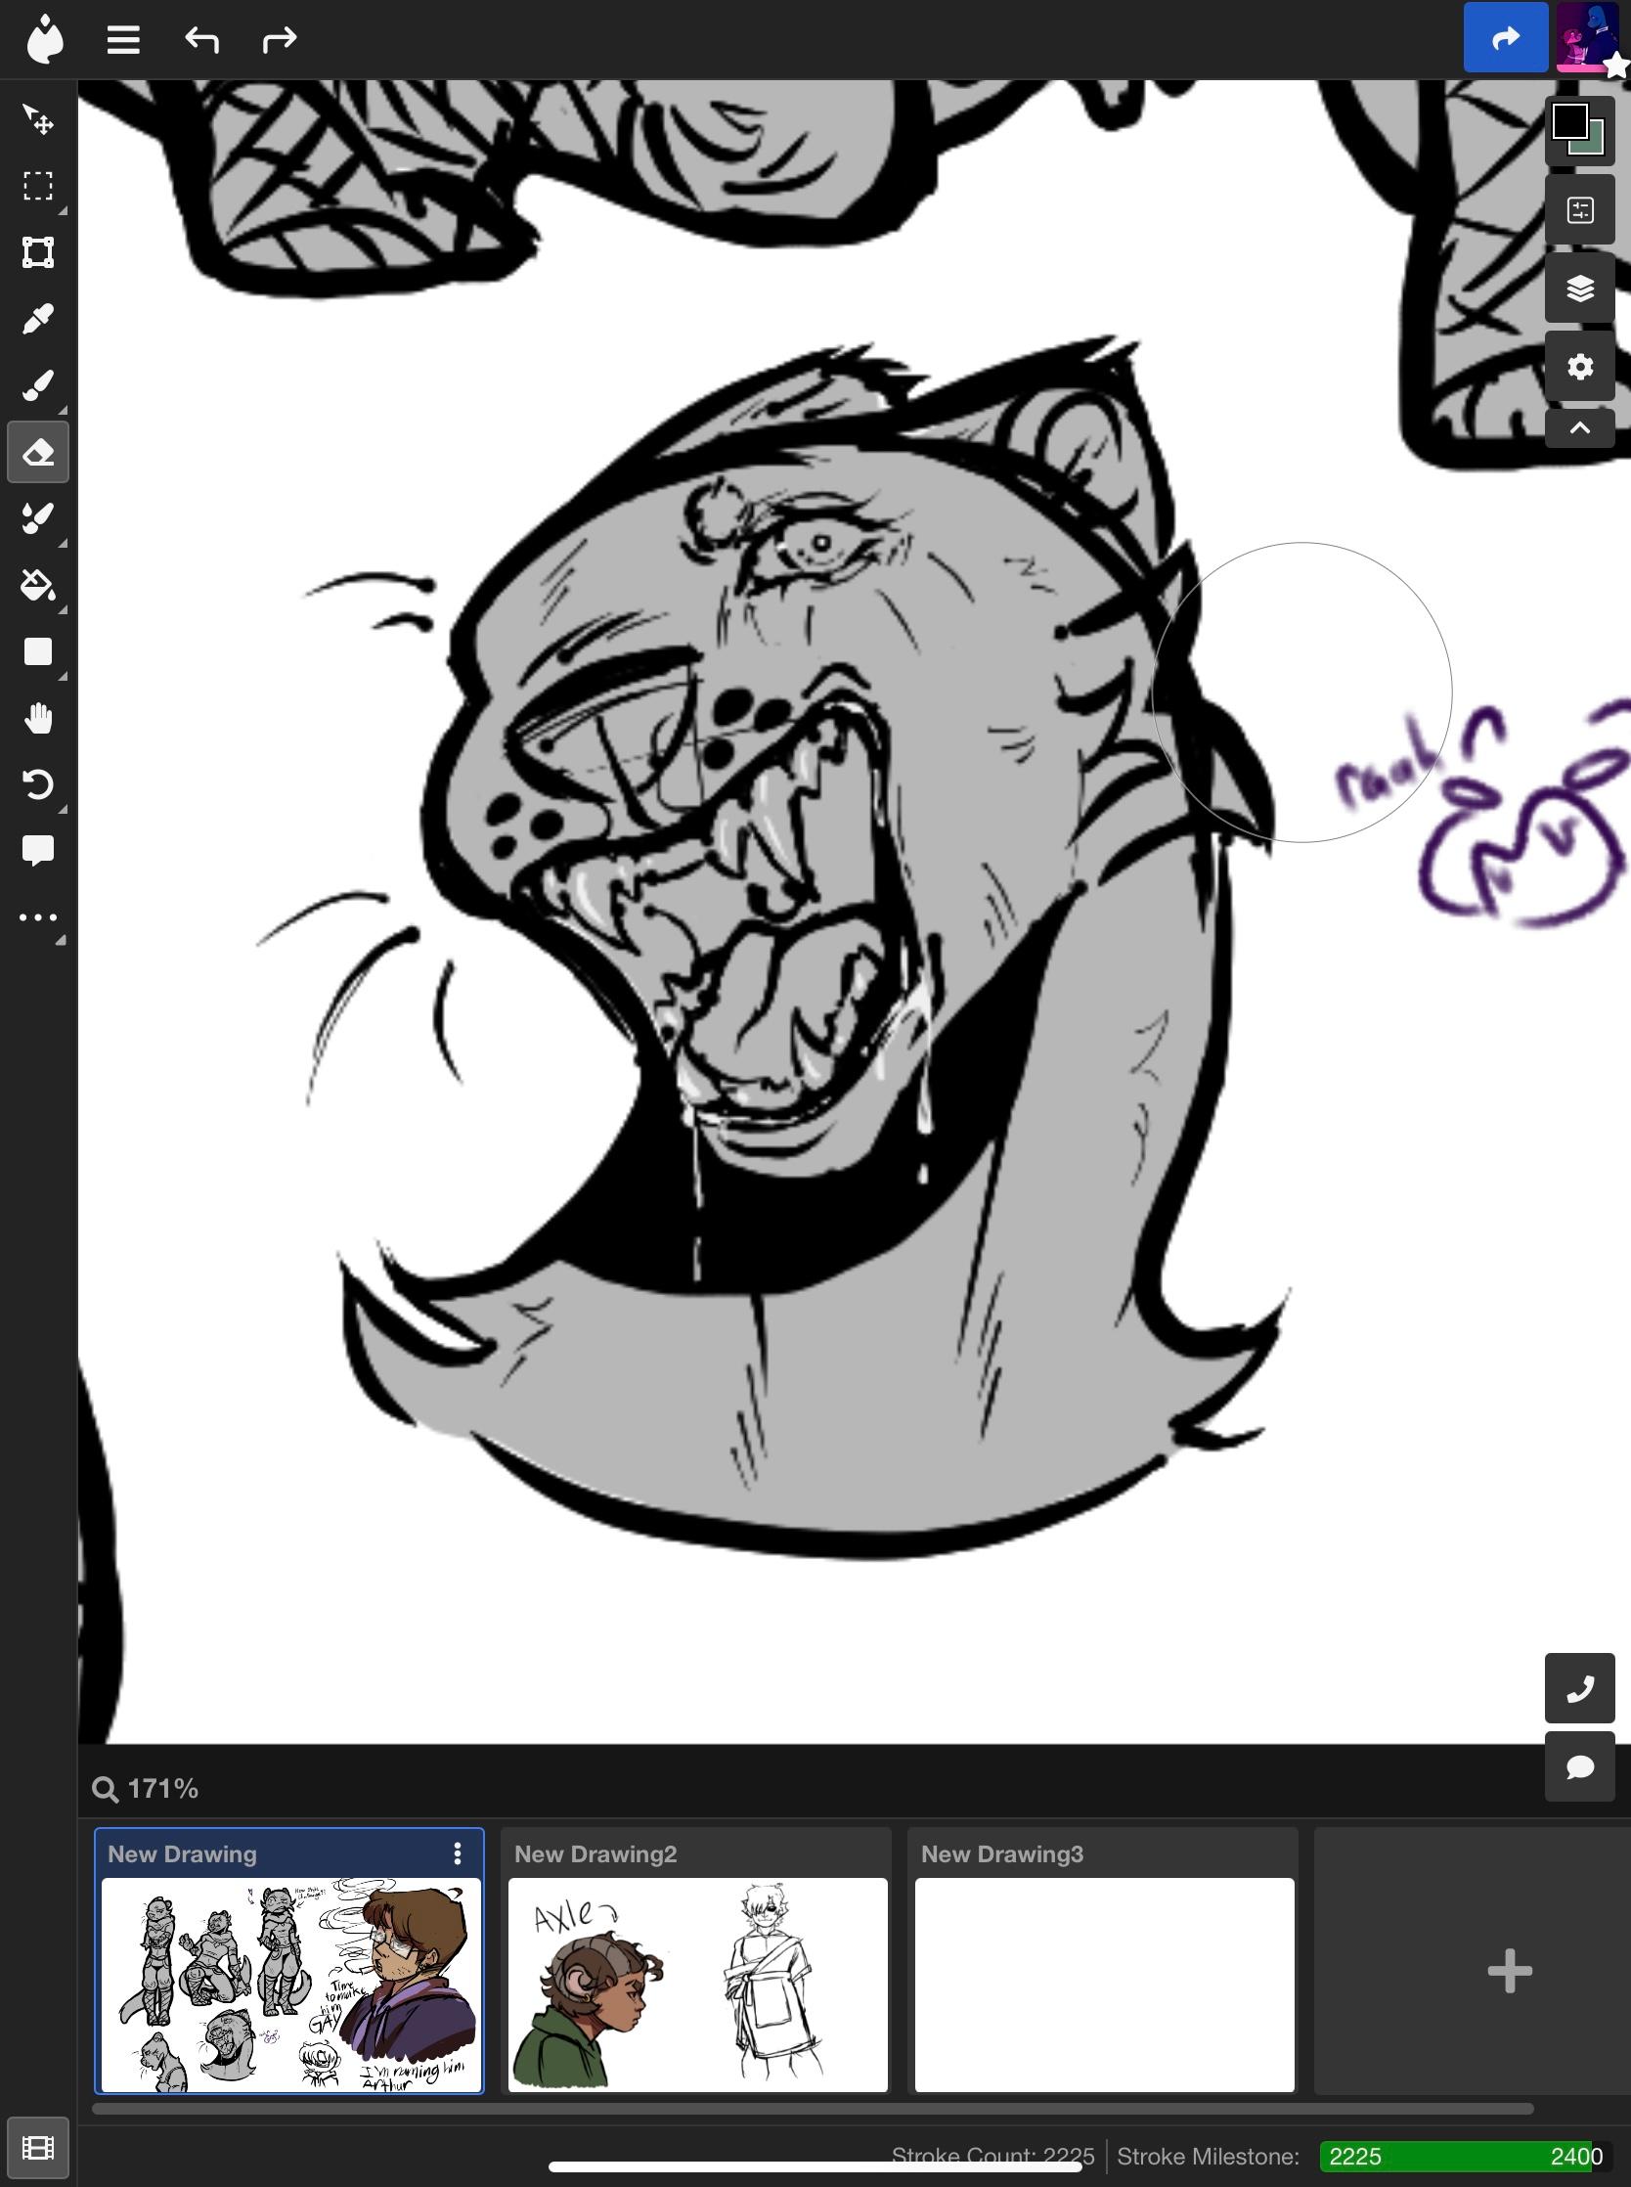Toggle the artboards filmstrip panel
The height and width of the screenshot is (2187, 1631).
click(x=37, y=2148)
